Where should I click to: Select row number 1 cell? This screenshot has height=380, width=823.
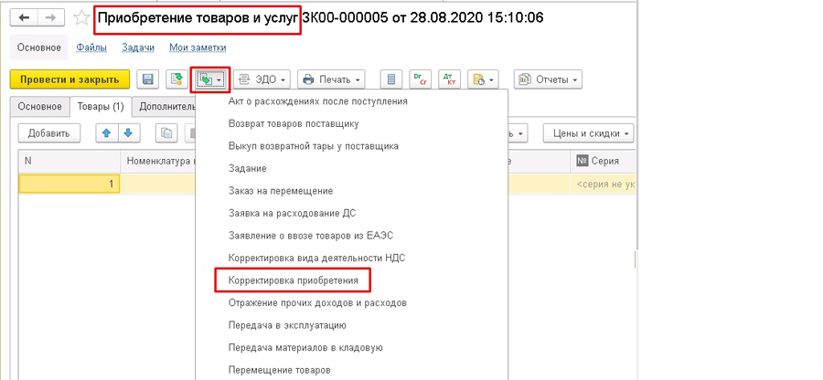69,184
